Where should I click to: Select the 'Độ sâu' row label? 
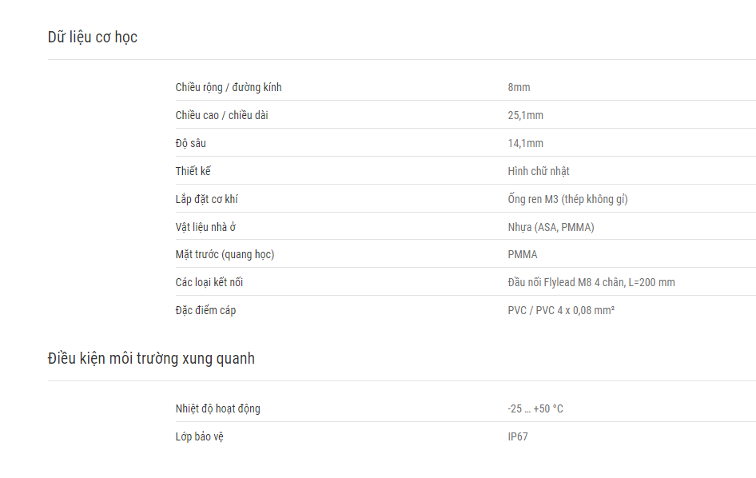point(190,143)
